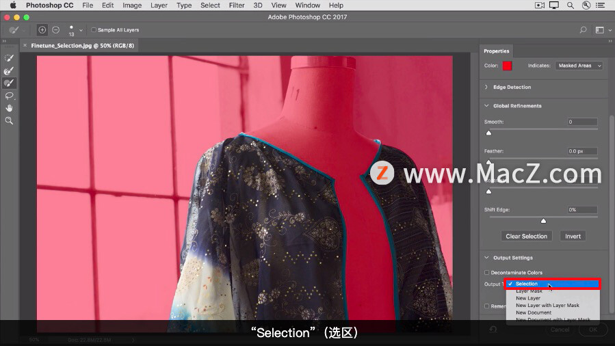
Task: Select the Hand tool
Action: (x=9, y=108)
